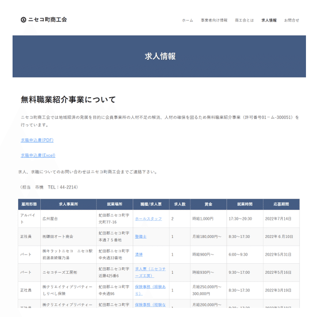Click the 求人情報 banner title

160,56
